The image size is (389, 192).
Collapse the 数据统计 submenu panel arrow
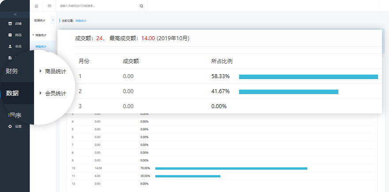[53, 20]
